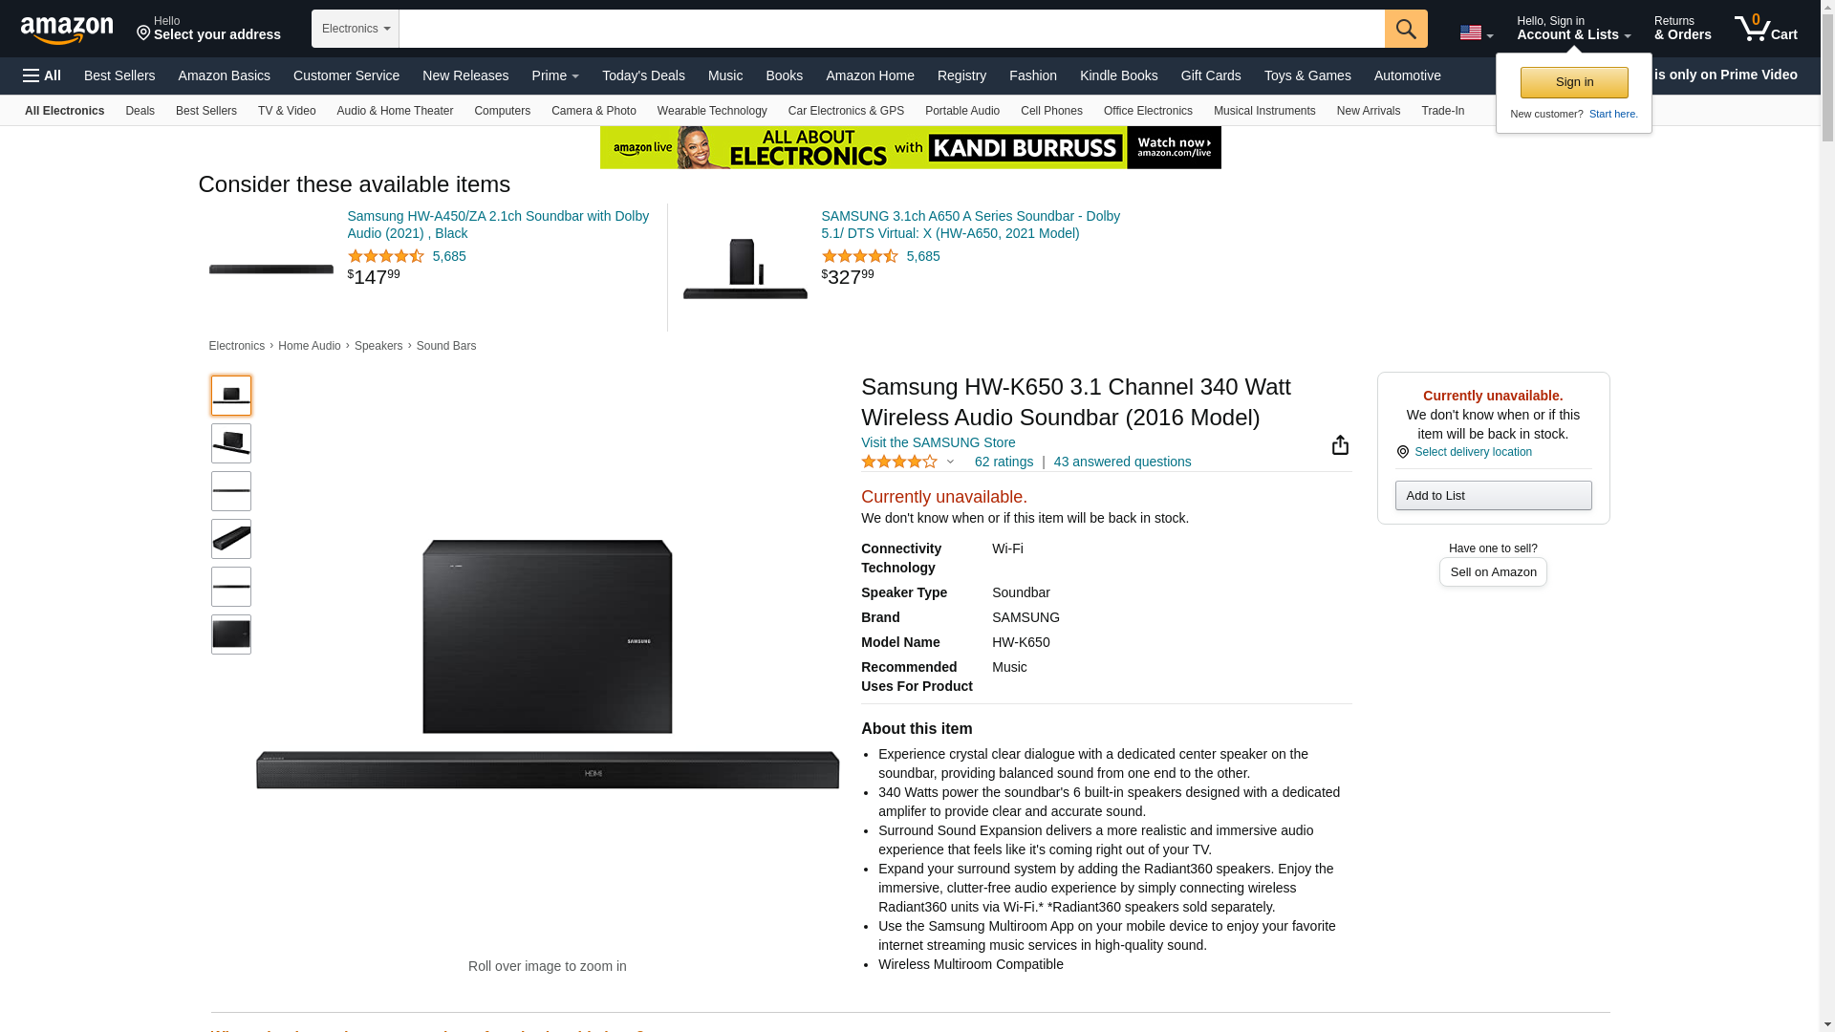Expand the Prime menu dropdown
Image resolution: width=1835 pixels, height=1032 pixels.
(555, 75)
